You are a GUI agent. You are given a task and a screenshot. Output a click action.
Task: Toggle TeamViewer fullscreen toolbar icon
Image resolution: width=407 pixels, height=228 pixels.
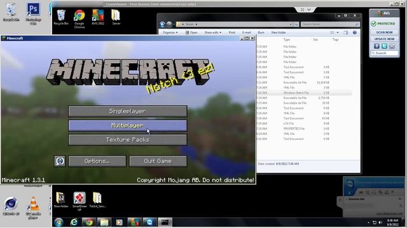pos(303,9)
